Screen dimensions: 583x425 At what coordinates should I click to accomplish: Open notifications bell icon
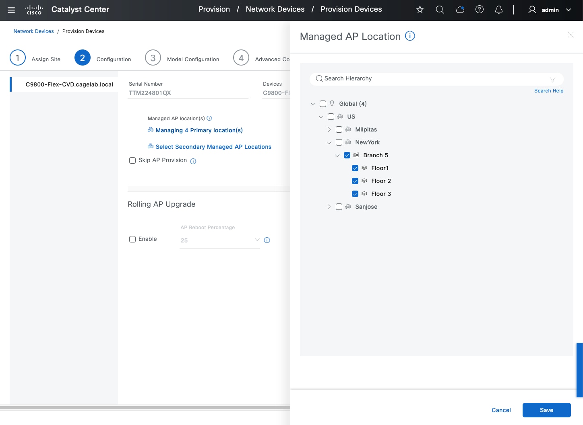pos(499,10)
